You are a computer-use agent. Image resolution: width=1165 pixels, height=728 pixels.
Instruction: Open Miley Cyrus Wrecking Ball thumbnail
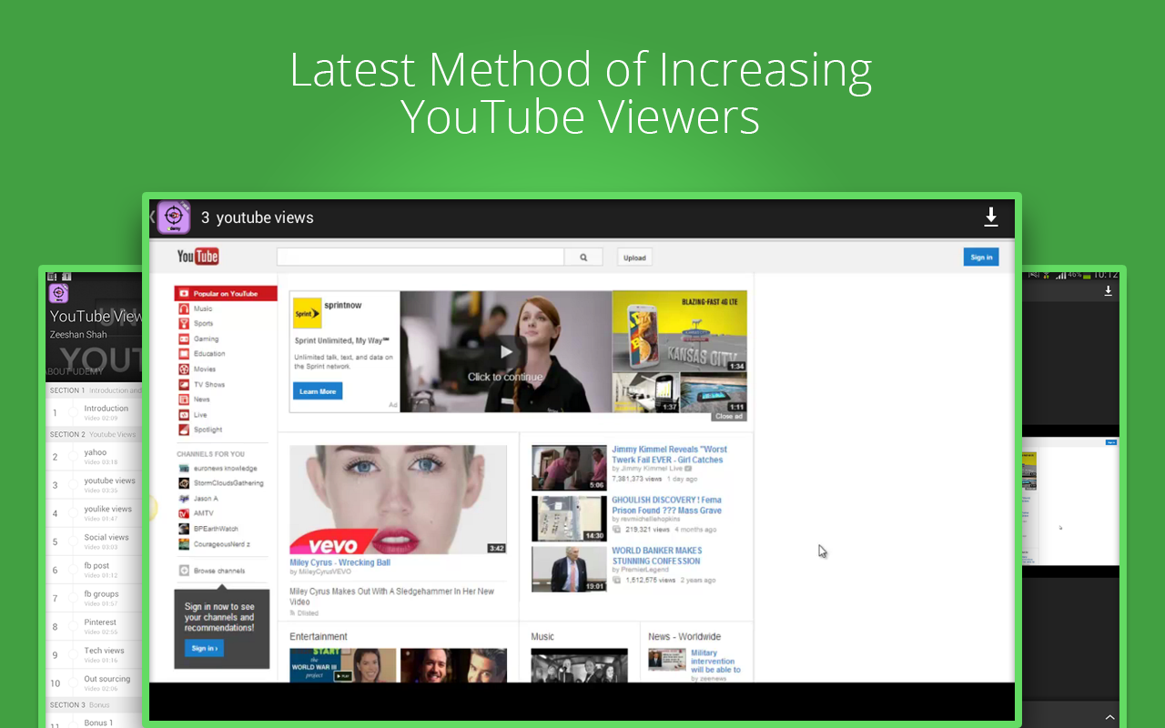click(x=398, y=500)
